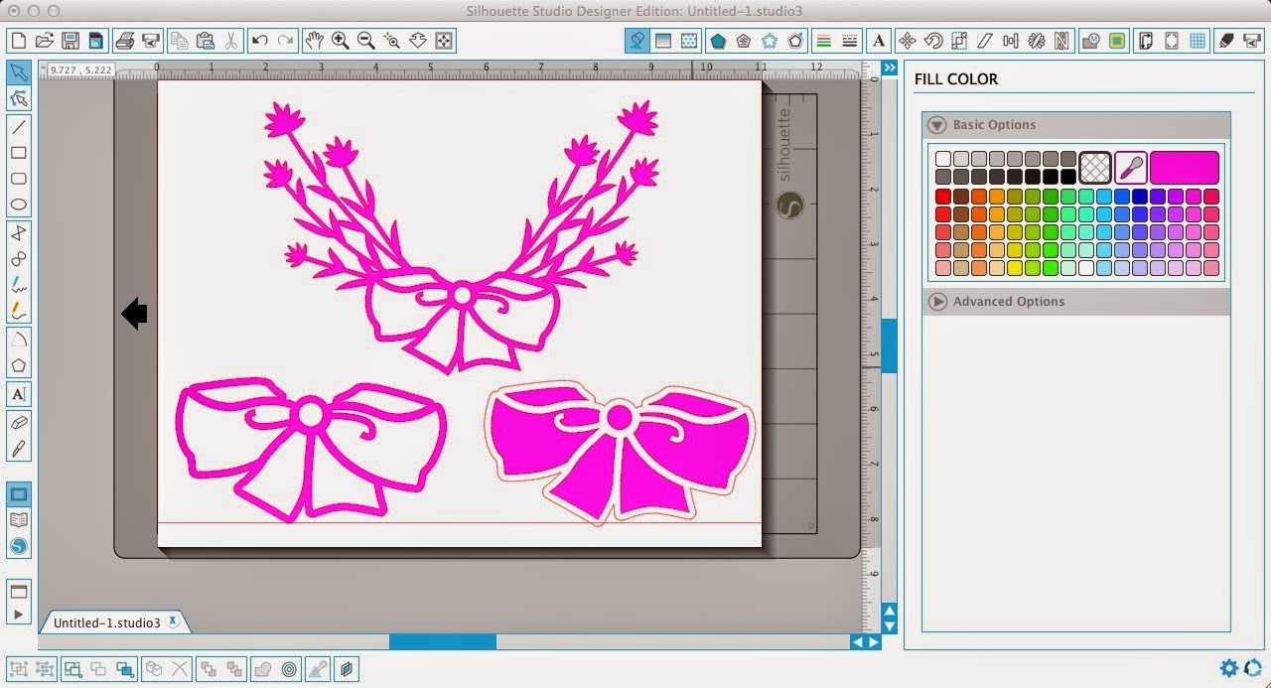Image resolution: width=1271 pixels, height=688 pixels.
Task: Choose the Select arrow tool
Action: point(18,72)
